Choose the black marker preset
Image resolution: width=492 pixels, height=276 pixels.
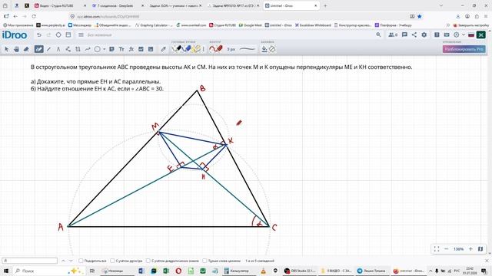pyautogui.click(x=177, y=49)
